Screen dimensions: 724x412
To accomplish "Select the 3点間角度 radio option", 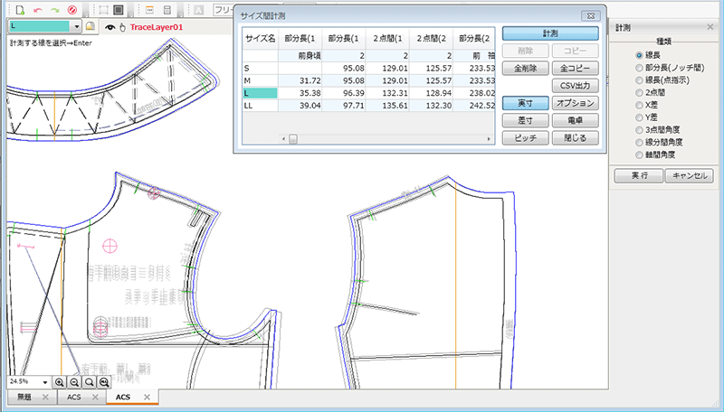I will (639, 130).
